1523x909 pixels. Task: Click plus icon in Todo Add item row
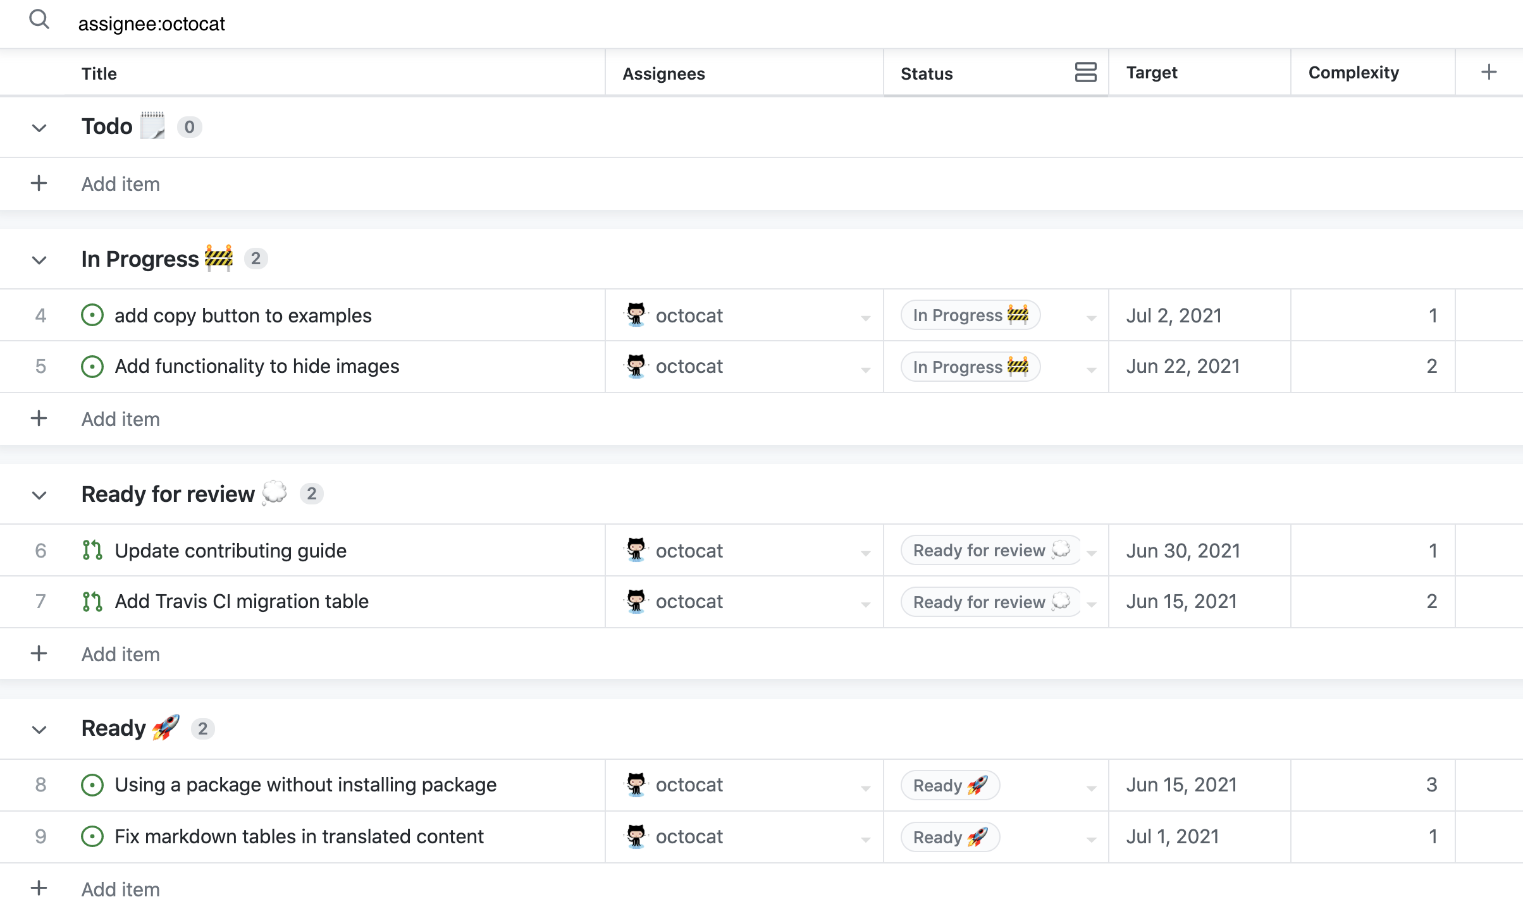[39, 183]
